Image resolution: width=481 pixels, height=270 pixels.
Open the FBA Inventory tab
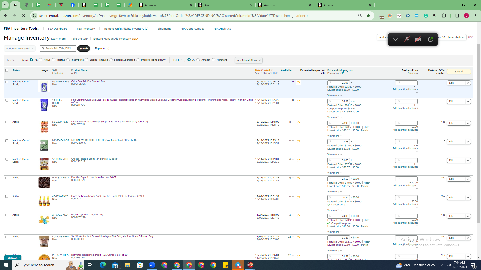click(86, 29)
